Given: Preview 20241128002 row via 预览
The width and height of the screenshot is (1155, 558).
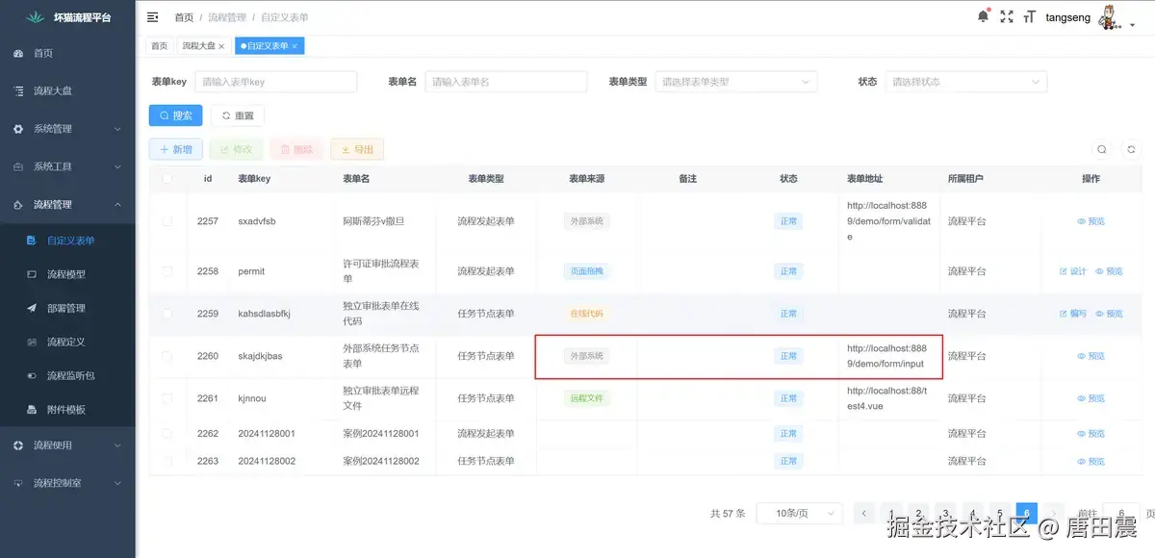Looking at the screenshot, I should (1091, 462).
